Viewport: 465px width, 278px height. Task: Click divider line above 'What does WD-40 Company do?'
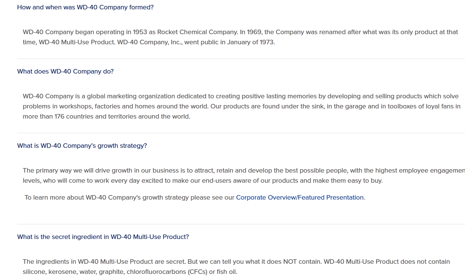click(241, 59)
